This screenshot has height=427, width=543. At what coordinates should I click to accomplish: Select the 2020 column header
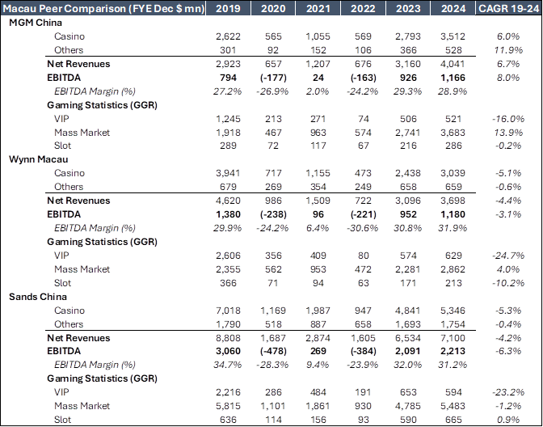coord(273,8)
